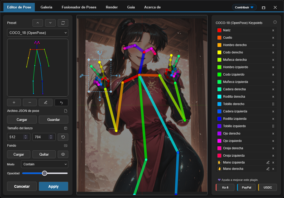This screenshot has width=284, height=198.
Task: Add keypoint with plus button
Action: coord(14,102)
